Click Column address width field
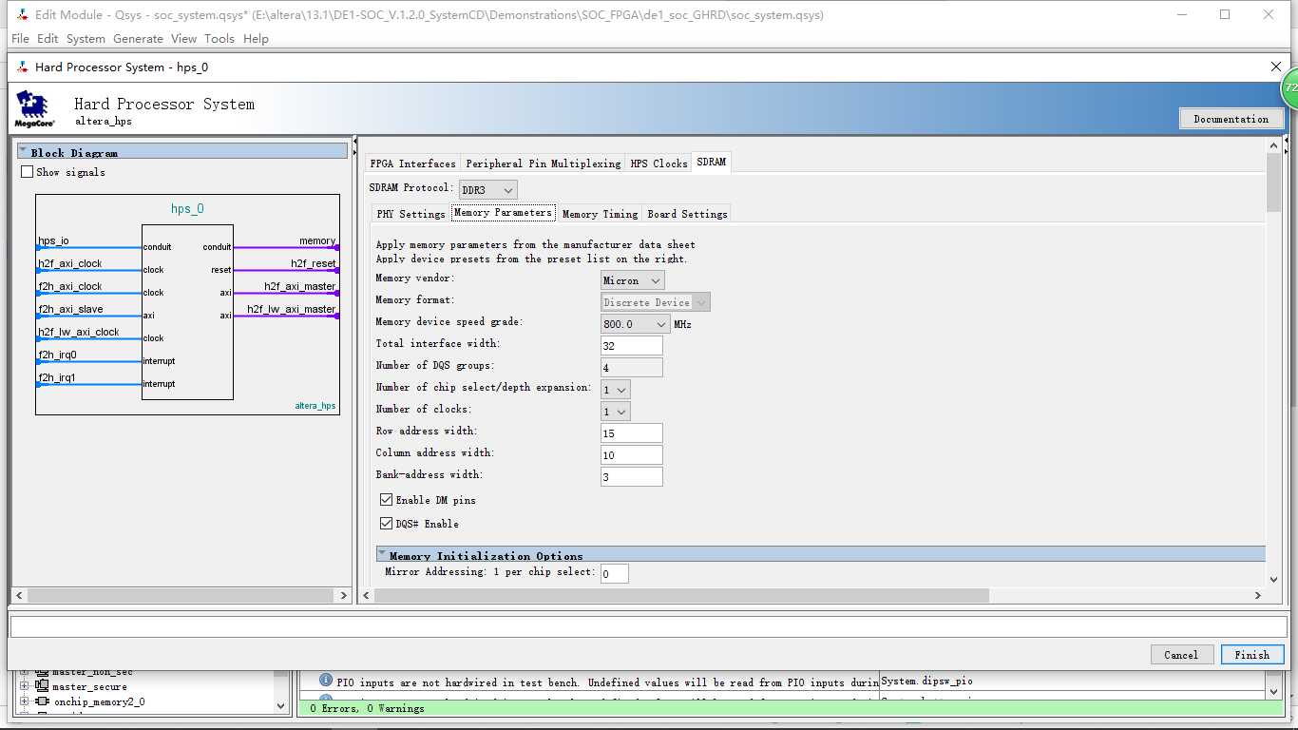The width and height of the screenshot is (1298, 730). [632, 455]
